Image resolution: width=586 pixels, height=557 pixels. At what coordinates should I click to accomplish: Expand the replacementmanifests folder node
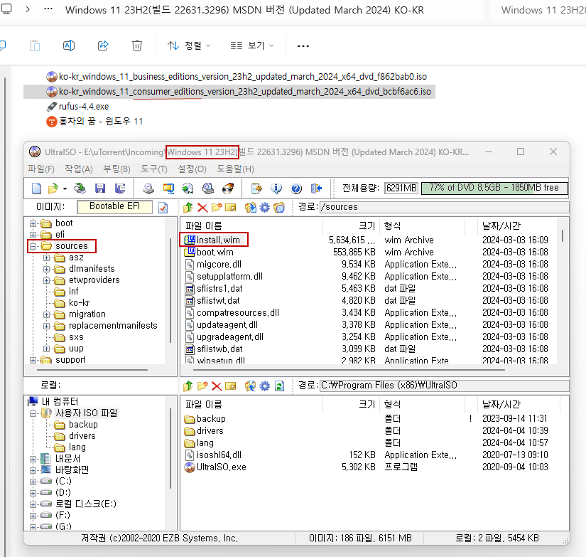click(x=46, y=326)
